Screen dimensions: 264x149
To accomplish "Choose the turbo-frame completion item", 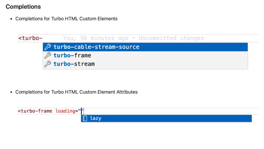I will (x=145, y=55).
